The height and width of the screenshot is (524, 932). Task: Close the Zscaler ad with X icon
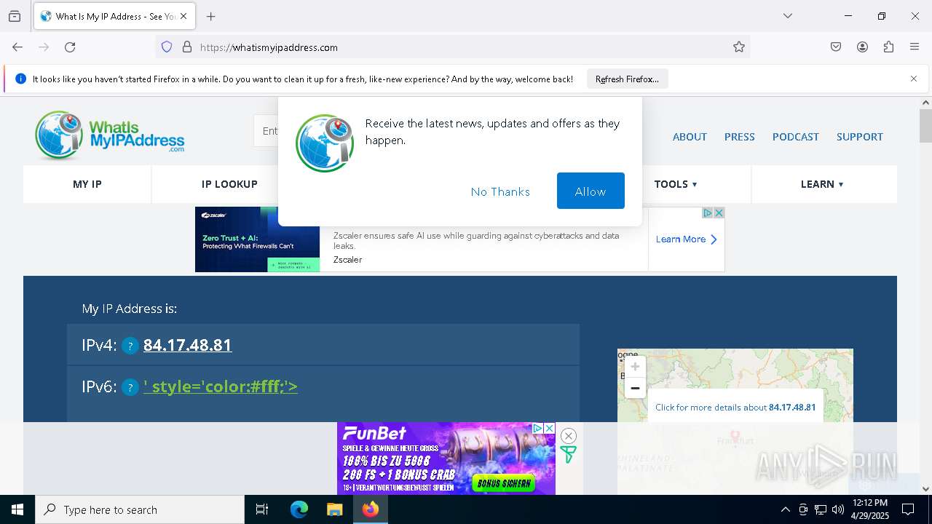click(719, 213)
